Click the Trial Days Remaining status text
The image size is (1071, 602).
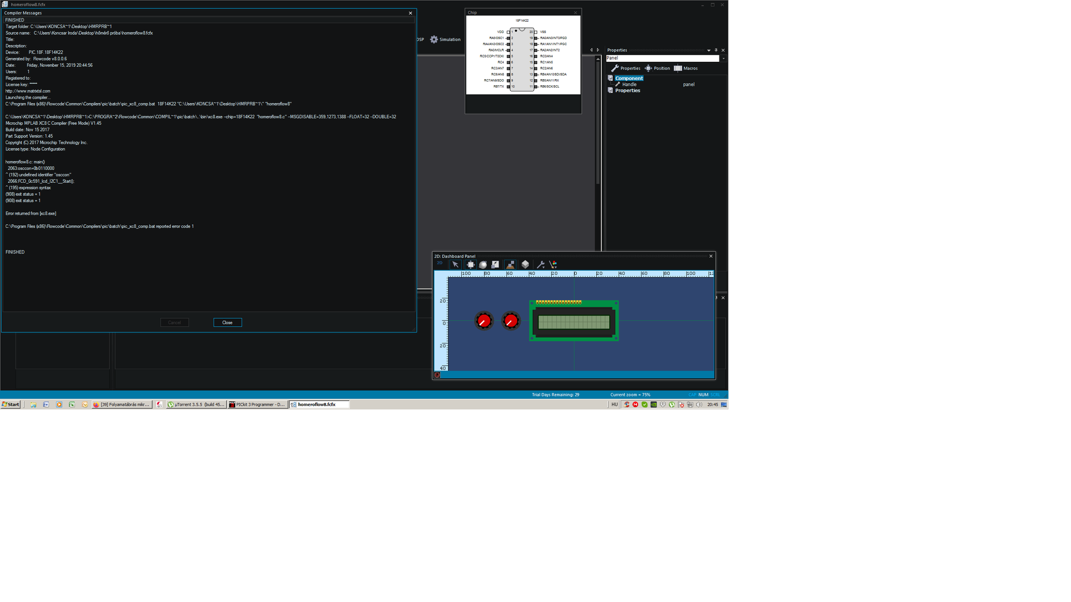[556, 395]
